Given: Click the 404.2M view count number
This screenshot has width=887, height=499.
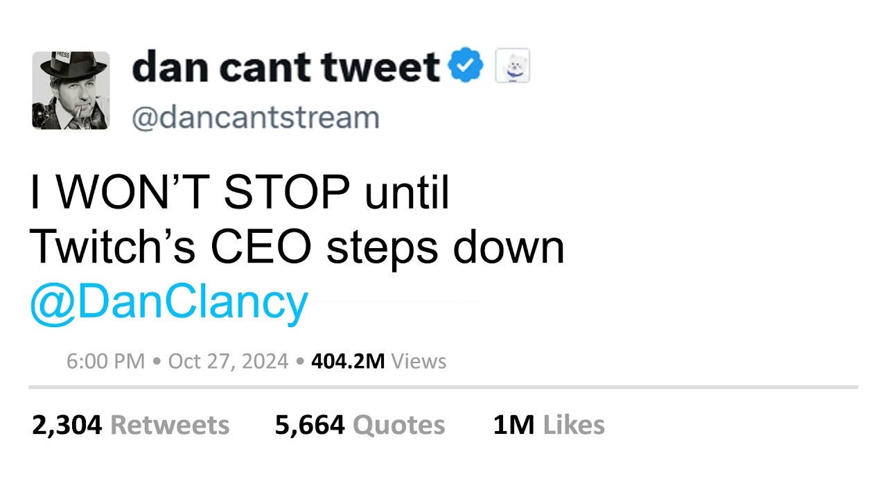Looking at the screenshot, I should tap(348, 361).
